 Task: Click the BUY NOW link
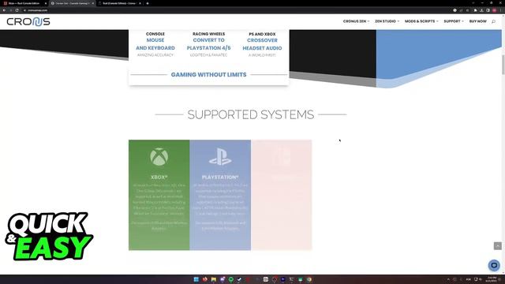click(478, 21)
